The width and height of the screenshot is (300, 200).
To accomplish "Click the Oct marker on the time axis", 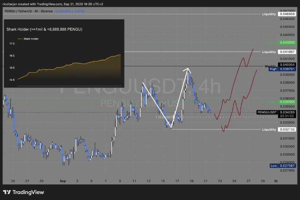I will click(x=276, y=181).
